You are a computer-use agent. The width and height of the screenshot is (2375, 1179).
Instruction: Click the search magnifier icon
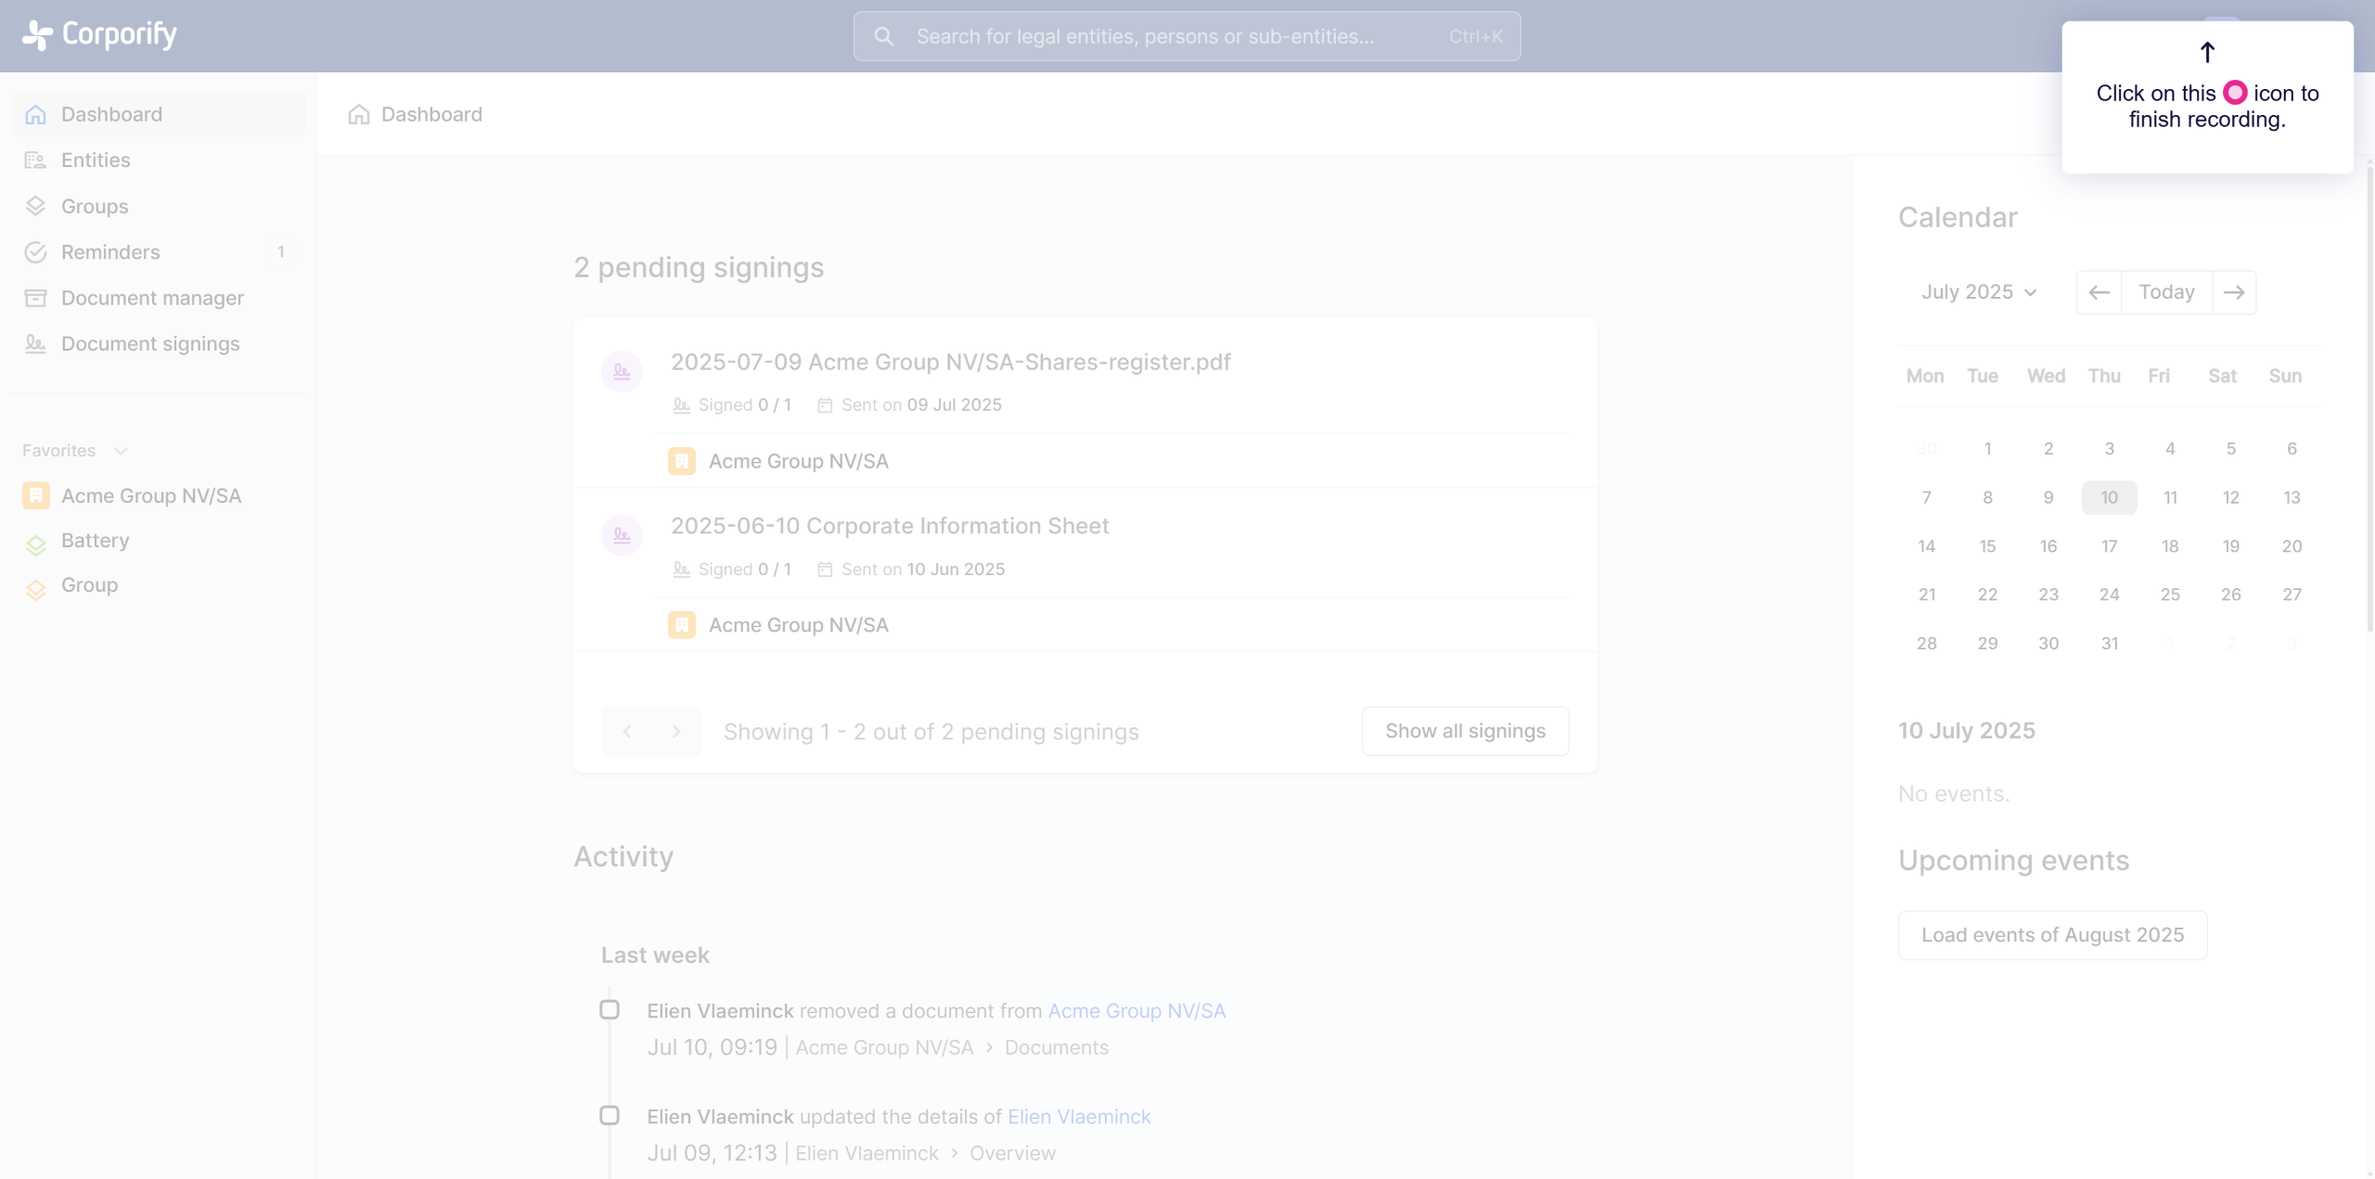tap(883, 36)
